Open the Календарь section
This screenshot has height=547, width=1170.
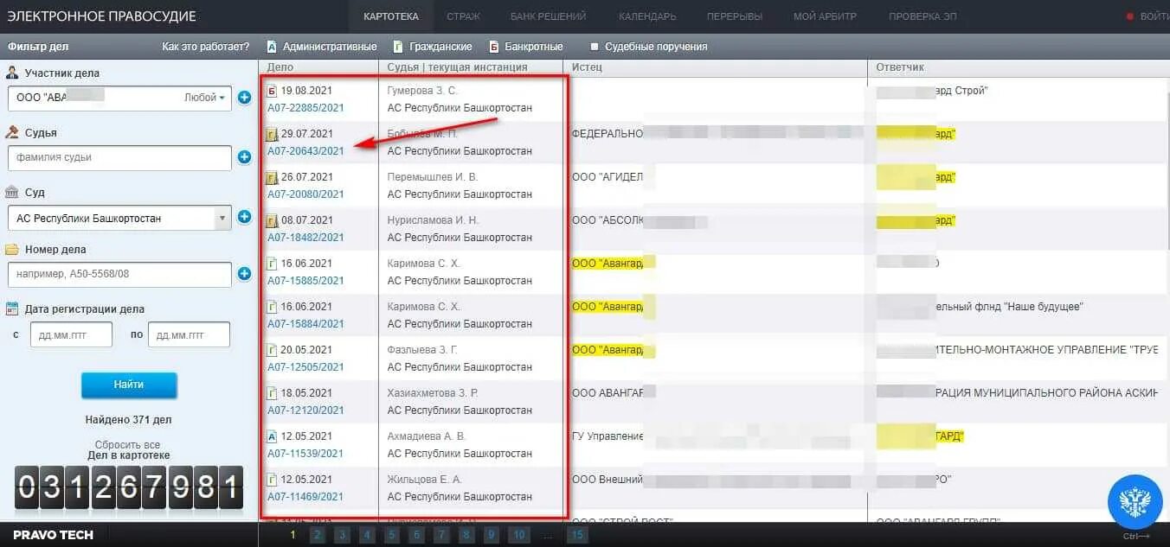[647, 16]
